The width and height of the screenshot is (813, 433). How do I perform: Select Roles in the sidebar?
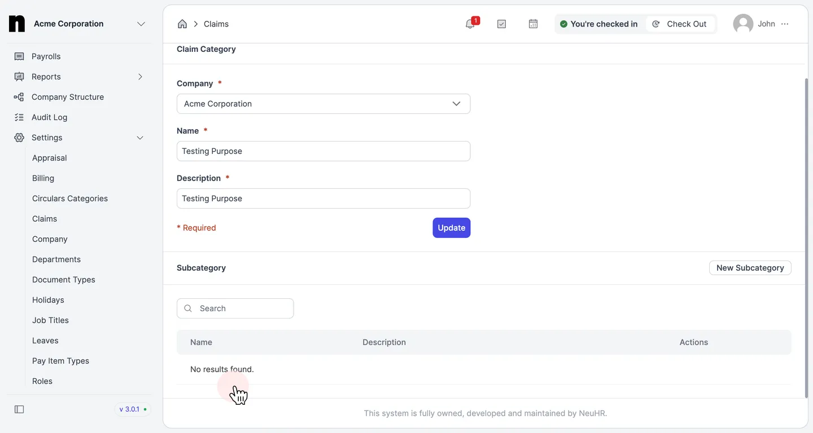pos(42,381)
